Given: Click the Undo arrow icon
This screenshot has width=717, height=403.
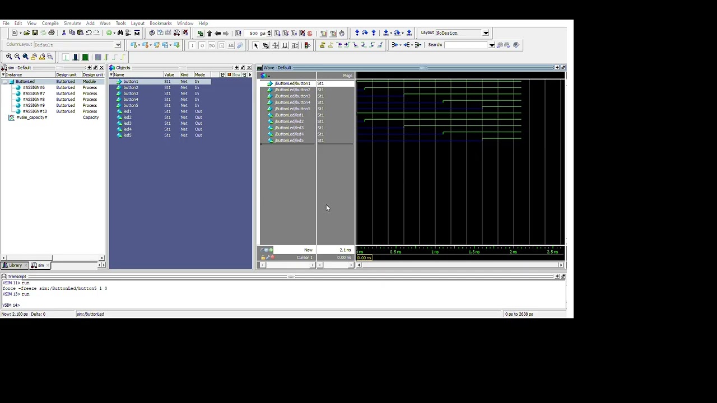Looking at the screenshot, I should pos(89,32).
